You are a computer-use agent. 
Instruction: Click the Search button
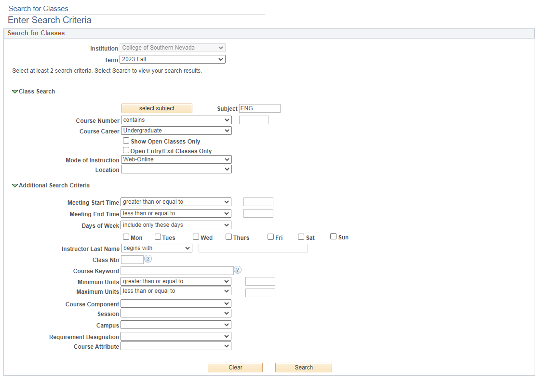(x=304, y=368)
